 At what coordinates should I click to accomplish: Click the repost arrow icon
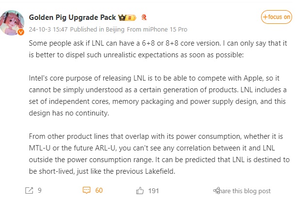pyautogui.click(x=29, y=190)
